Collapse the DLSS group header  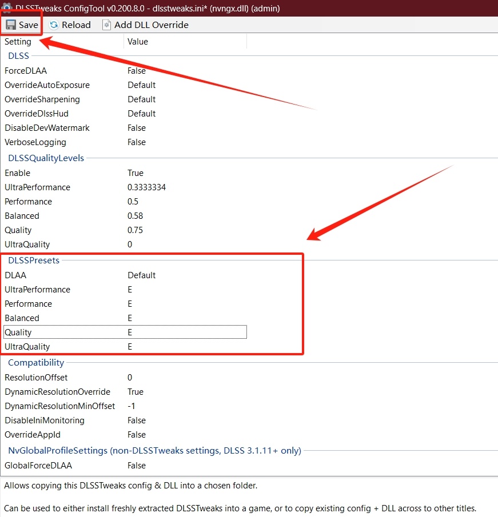coord(18,56)
